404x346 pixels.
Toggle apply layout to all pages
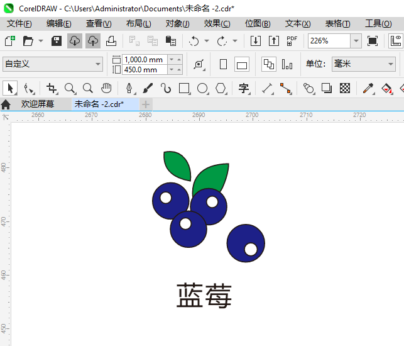click(x=269, y=64)
